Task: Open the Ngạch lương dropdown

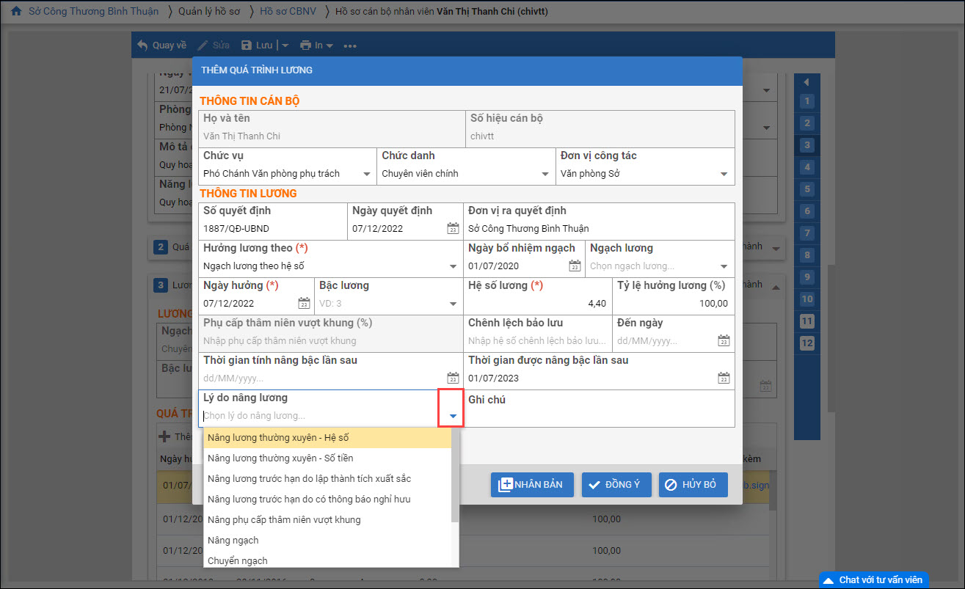Action: [x=724, y=266]
